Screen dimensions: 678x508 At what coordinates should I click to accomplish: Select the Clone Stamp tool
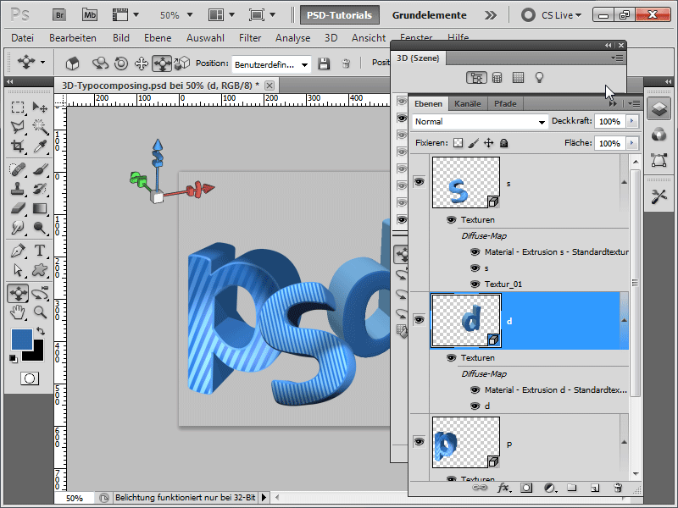(18, 189)
